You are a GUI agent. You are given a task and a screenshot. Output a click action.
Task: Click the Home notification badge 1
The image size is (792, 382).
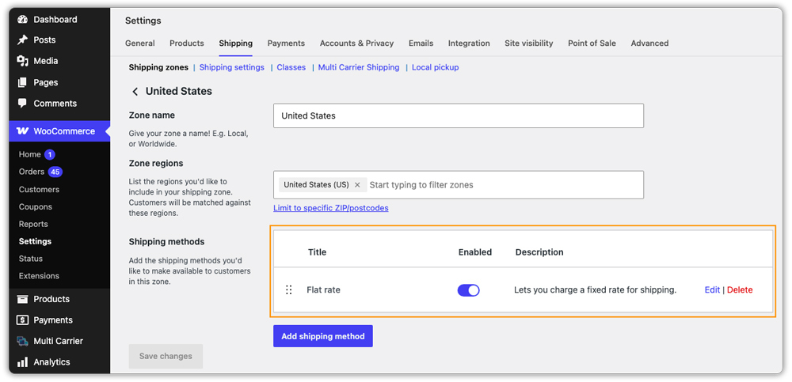tap(49, 154)
